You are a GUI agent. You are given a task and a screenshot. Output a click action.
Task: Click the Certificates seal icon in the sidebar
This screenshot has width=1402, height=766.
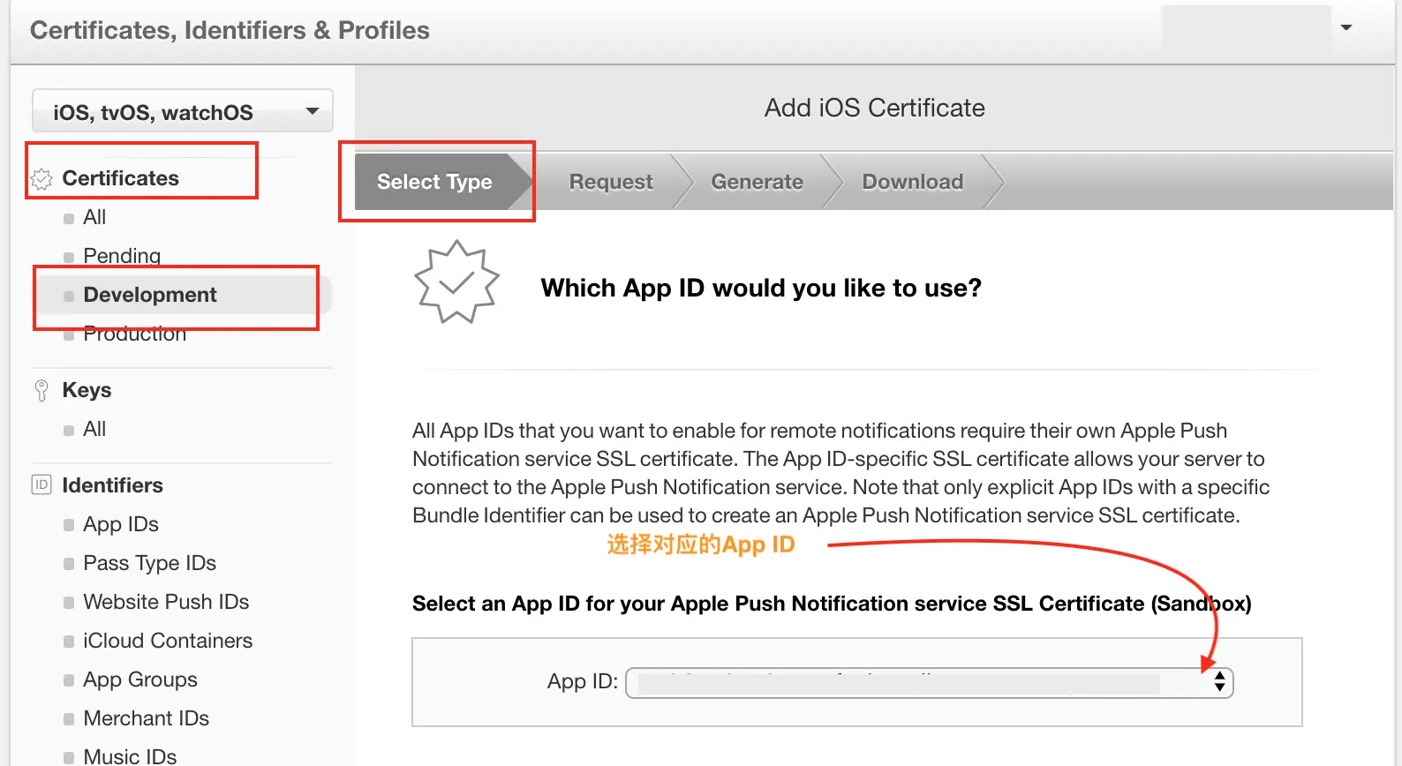(x=41, y=179)
